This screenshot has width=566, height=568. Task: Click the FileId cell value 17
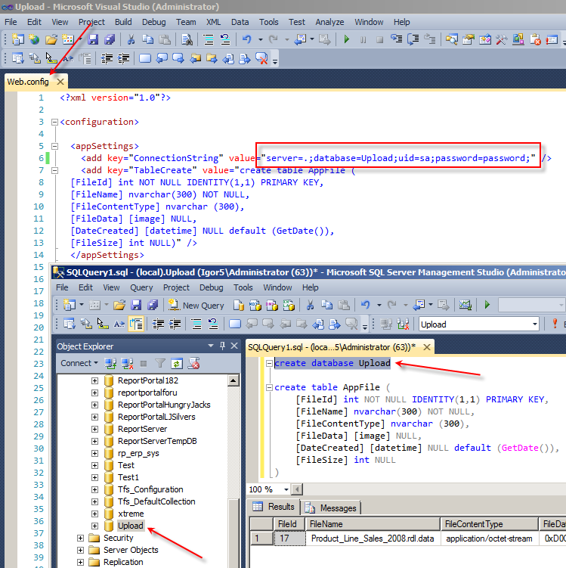pos(289,539)
